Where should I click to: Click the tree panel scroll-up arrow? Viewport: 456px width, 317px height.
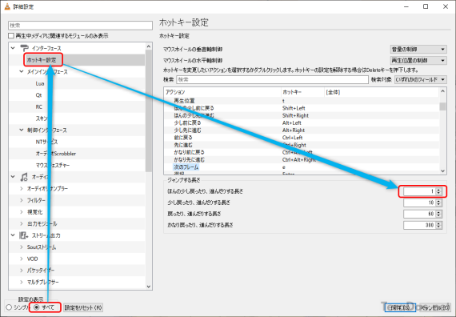149,46
